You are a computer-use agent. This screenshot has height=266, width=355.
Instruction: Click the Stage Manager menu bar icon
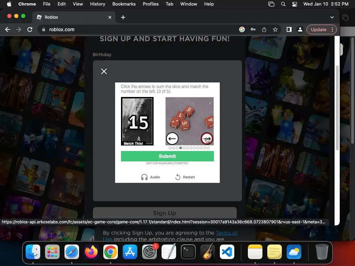(271, 4)
